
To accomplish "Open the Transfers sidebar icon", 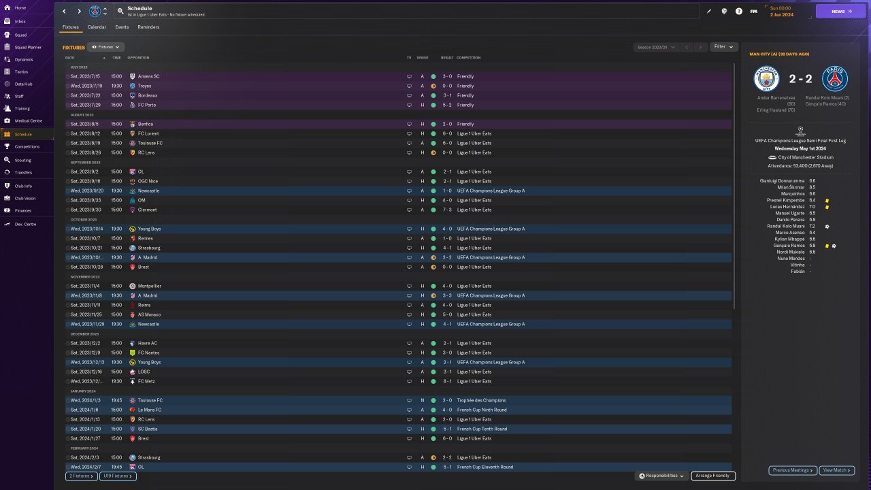I will click(7, 172).
